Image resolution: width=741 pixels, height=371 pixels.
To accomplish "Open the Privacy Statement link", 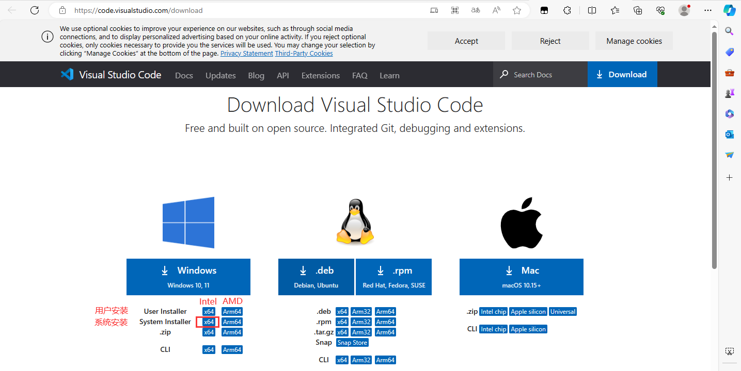I will (x=247, y=54).
